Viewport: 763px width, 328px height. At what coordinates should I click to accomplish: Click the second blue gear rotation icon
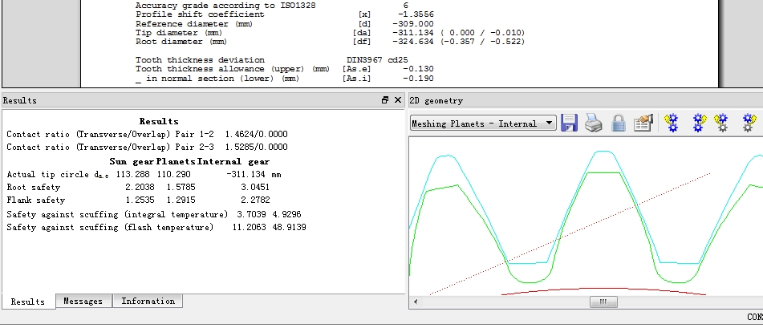(x=698, y=123)
